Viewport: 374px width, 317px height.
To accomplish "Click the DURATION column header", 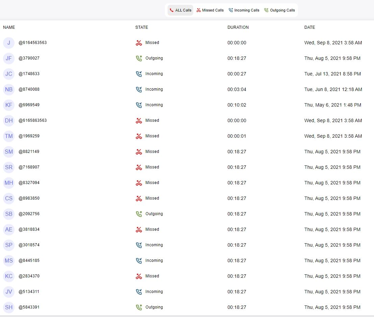I will coord(238,27).
